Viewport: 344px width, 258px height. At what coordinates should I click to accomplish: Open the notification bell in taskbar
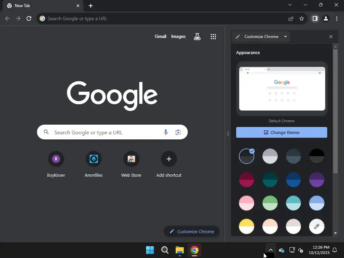point(335,250)
